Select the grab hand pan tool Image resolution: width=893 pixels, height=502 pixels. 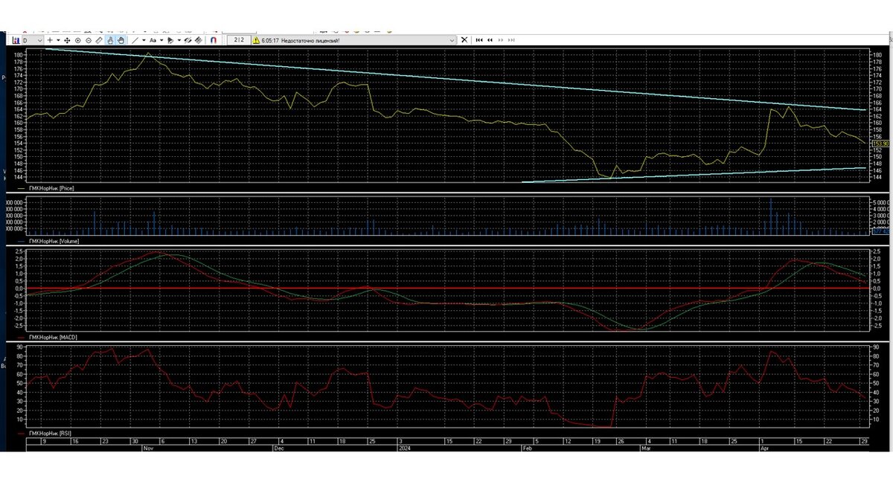pyautogui.click(x=121, y=40)
